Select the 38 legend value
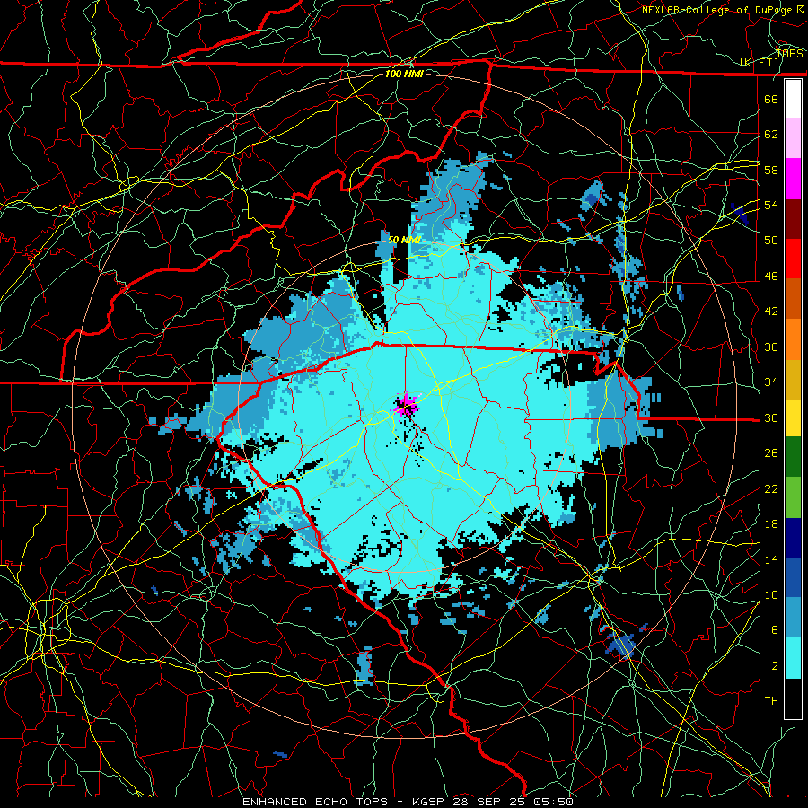Screen dimensions: 808x808 pos(771,347)
